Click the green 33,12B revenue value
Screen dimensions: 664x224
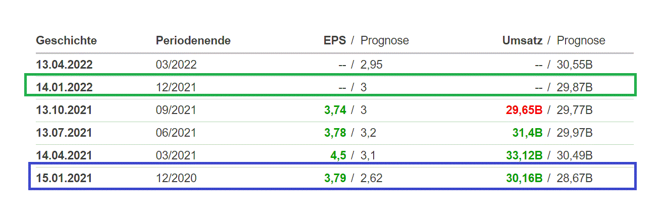(x=524, y=156)
